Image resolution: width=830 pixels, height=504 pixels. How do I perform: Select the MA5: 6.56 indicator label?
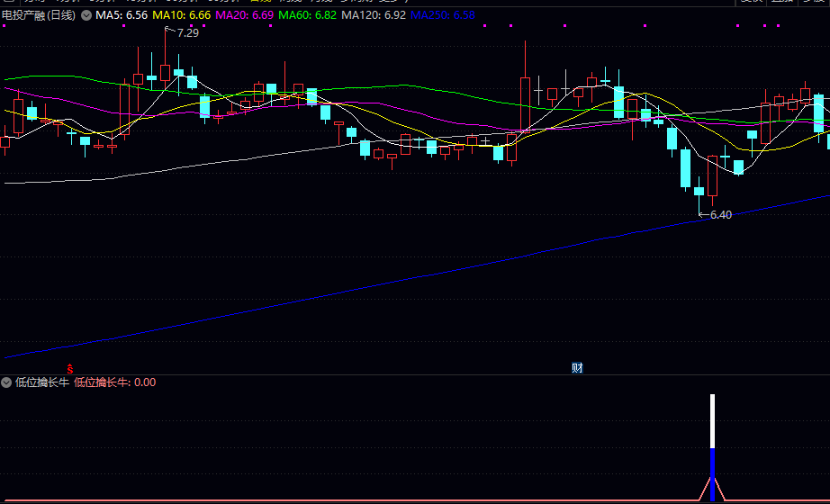[x=122, y=15]
